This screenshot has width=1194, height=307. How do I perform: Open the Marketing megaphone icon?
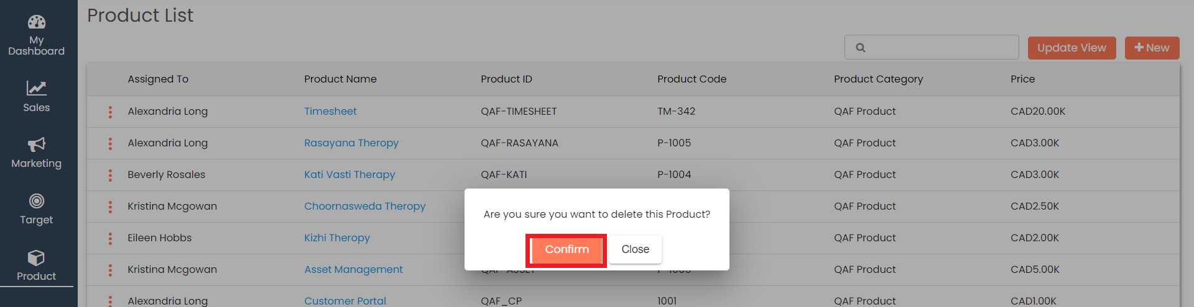point(36,145)
